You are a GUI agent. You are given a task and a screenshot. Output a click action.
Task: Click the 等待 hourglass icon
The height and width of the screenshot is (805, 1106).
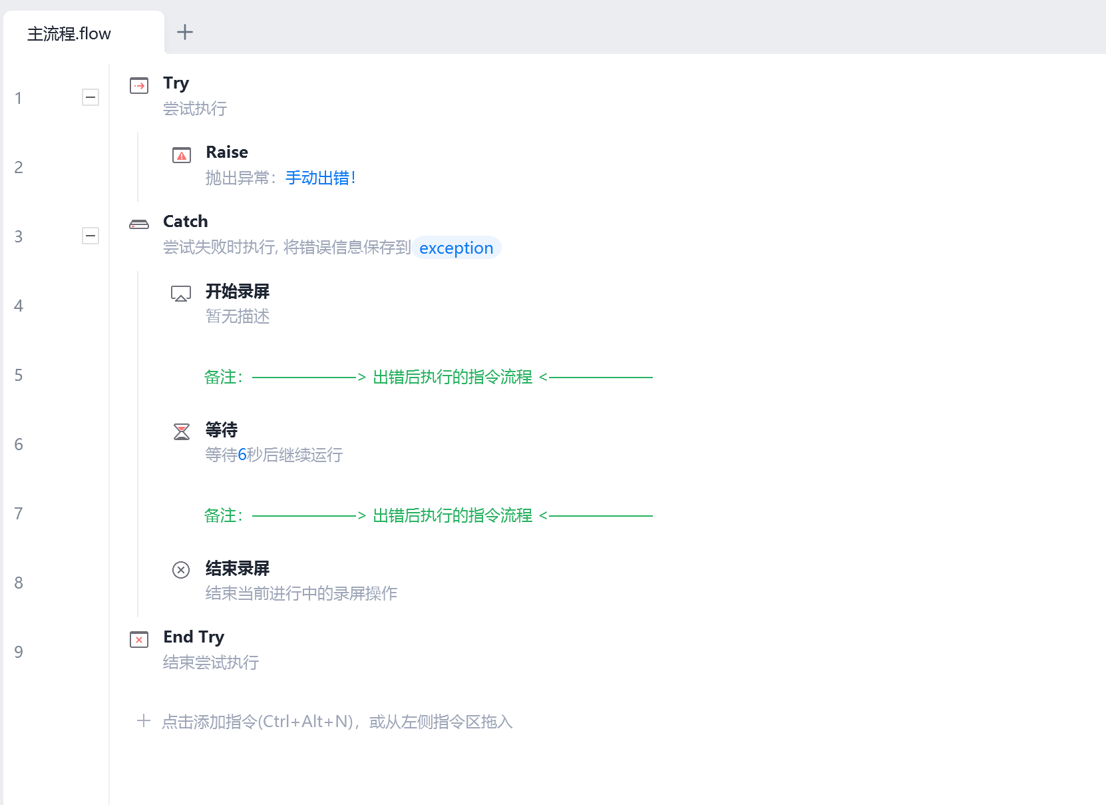pos(182,431)
